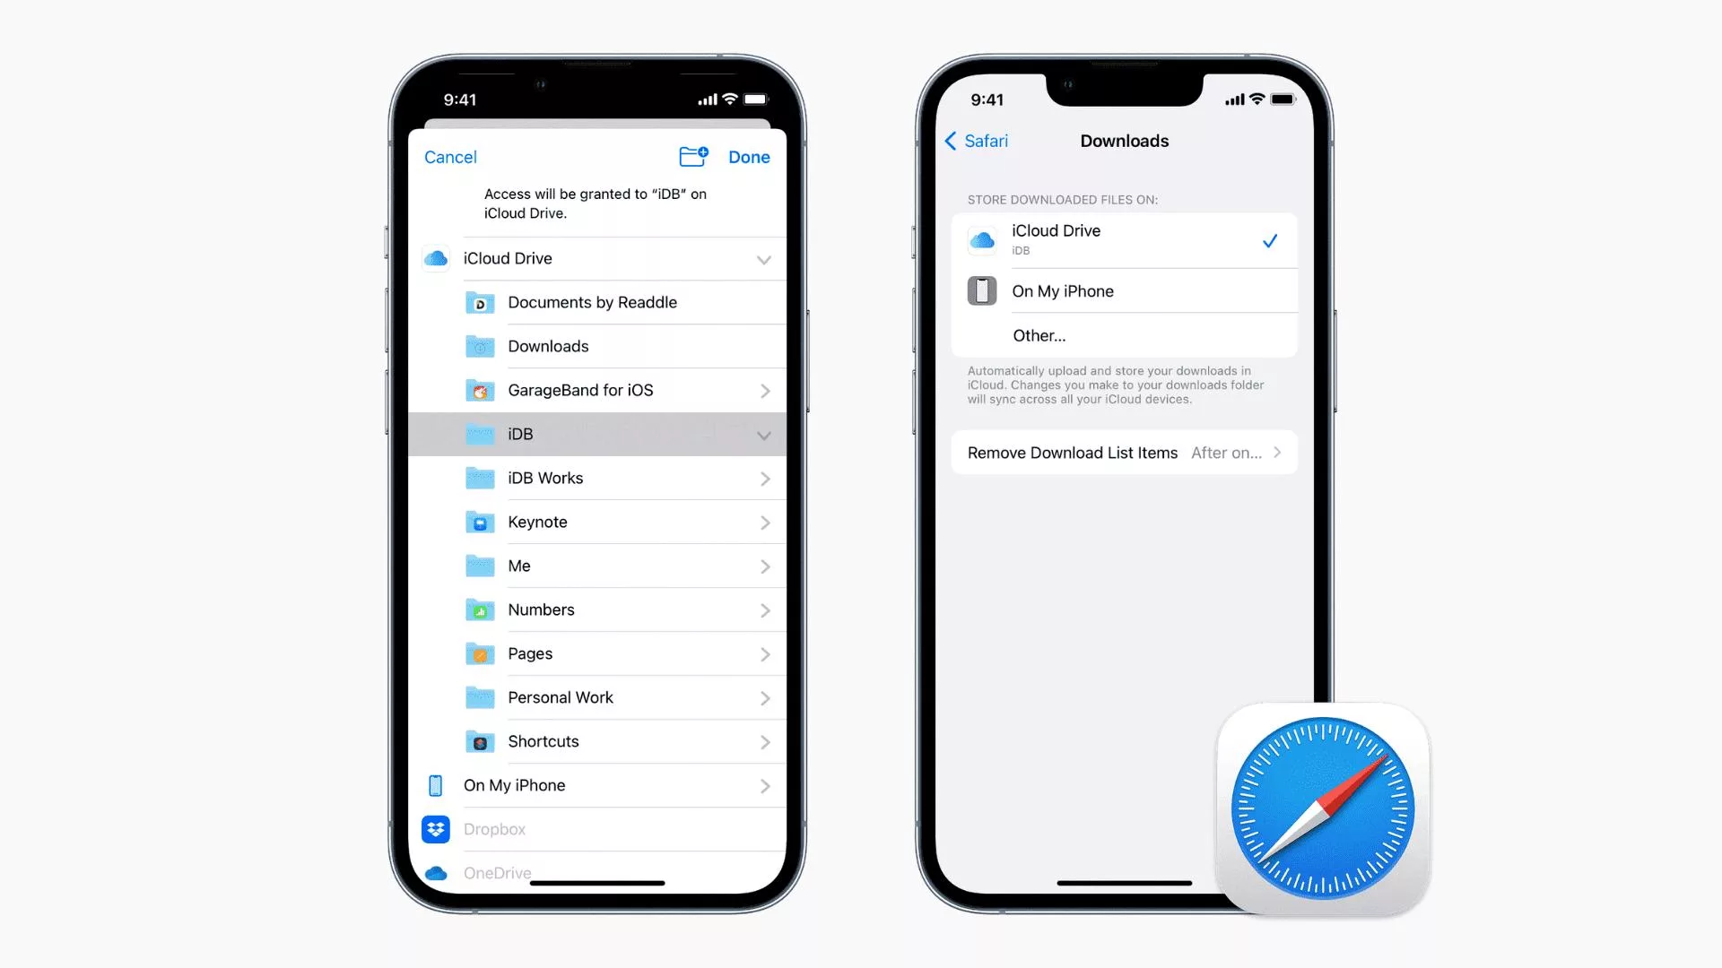Expand Keynote folder in iCloud Drive
This screenshot has height=968, width=1722.
pyautogui.click(x=765, y=522)
